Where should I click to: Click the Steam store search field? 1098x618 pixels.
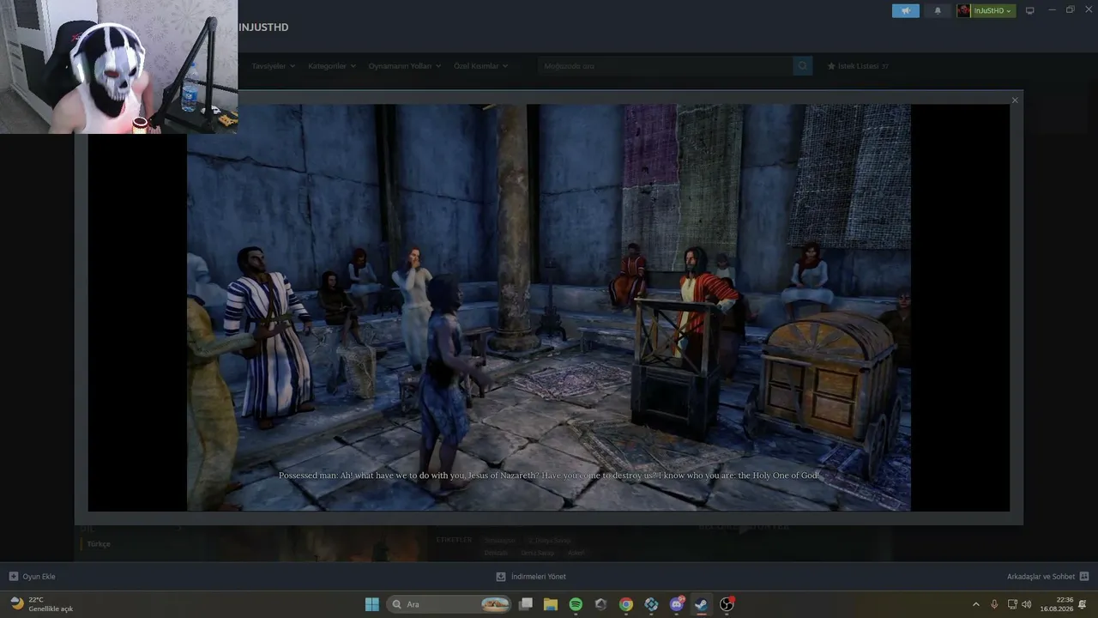pos(666,66)
